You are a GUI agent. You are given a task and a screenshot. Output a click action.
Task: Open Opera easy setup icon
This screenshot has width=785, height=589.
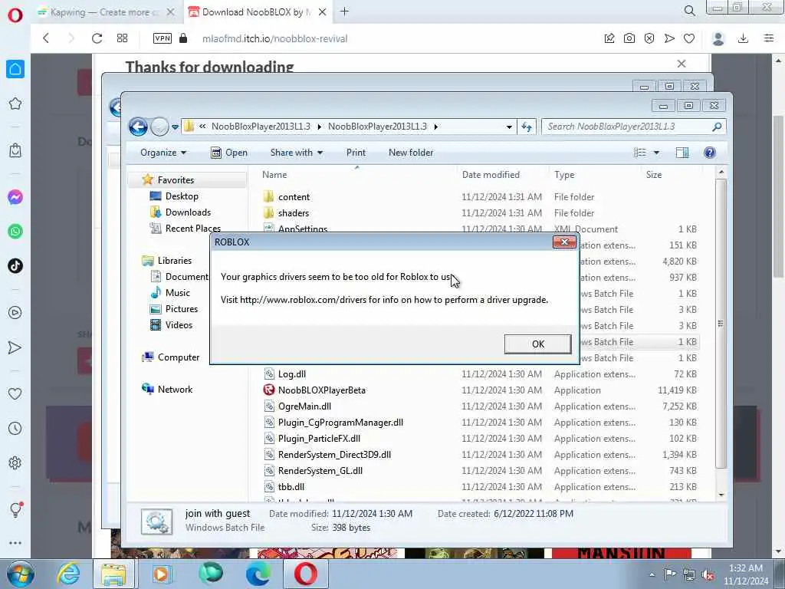coord(769,38)
